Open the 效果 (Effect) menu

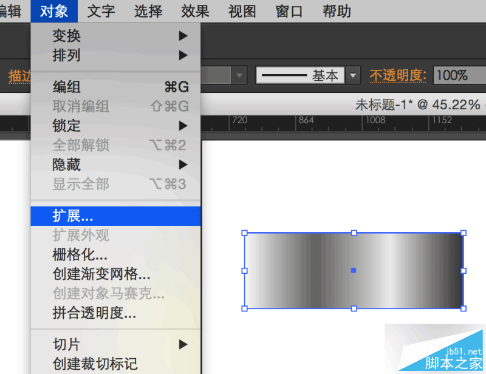point(195,10)
